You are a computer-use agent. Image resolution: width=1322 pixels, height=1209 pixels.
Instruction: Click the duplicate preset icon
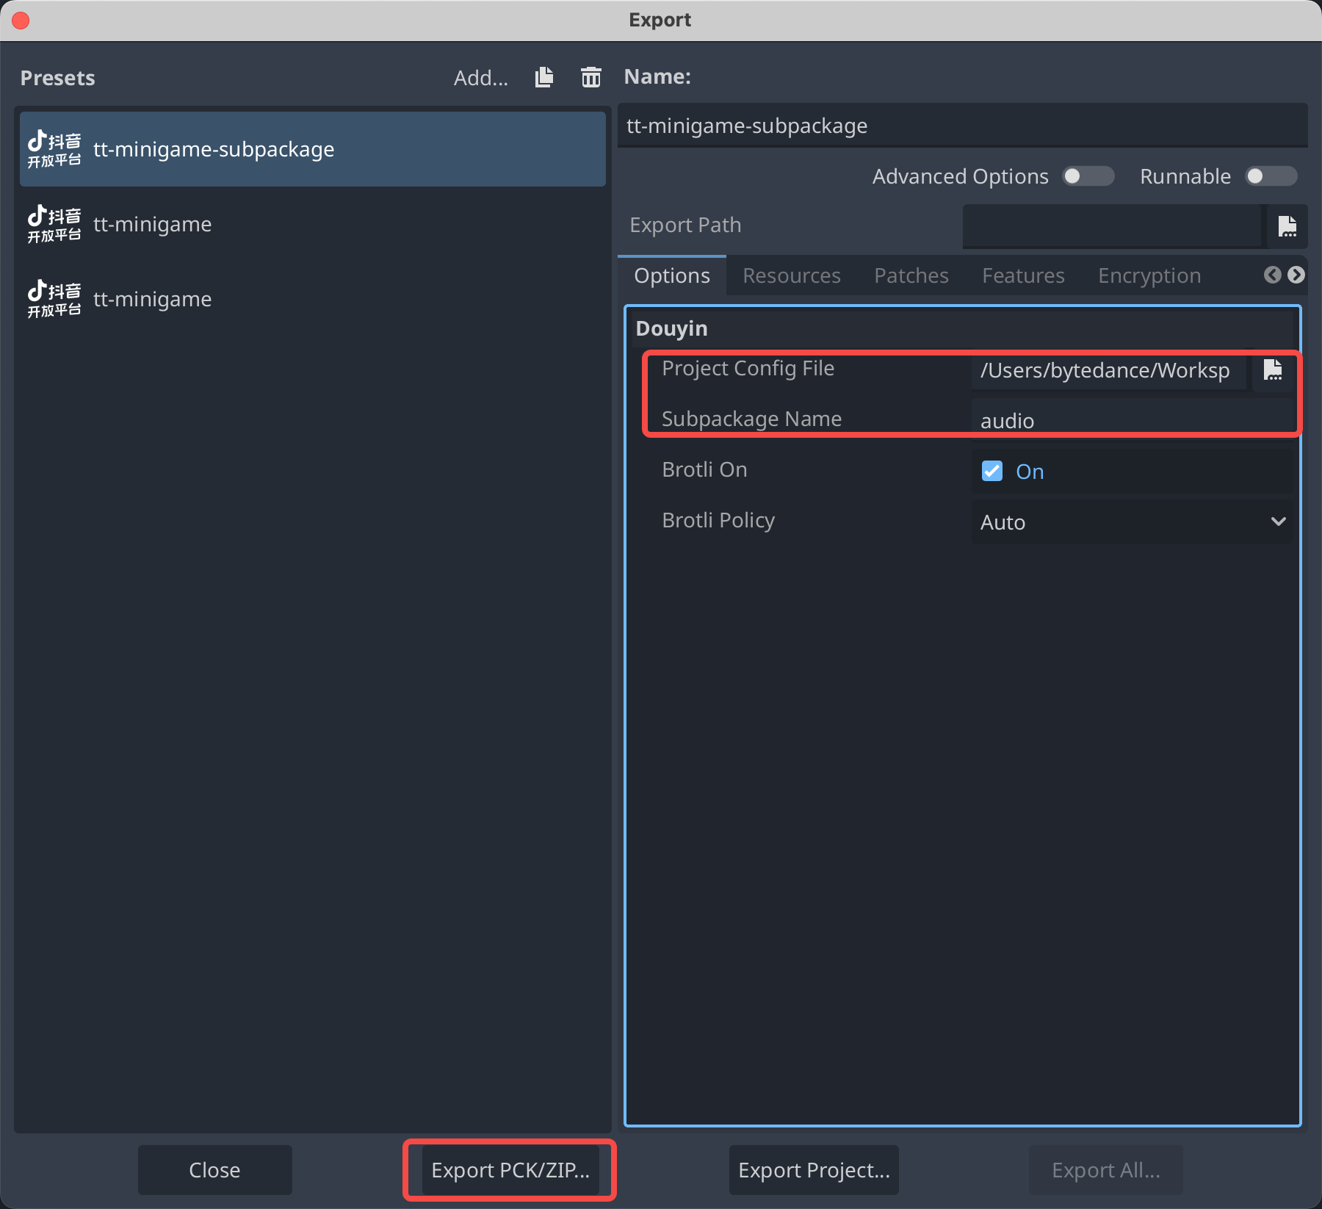544,77
